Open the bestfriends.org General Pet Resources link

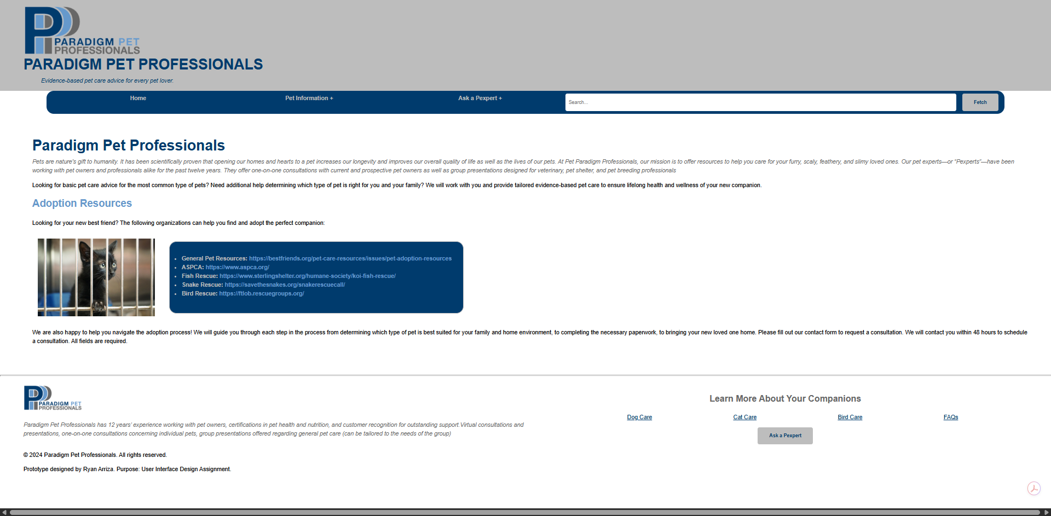coord(350,258)
